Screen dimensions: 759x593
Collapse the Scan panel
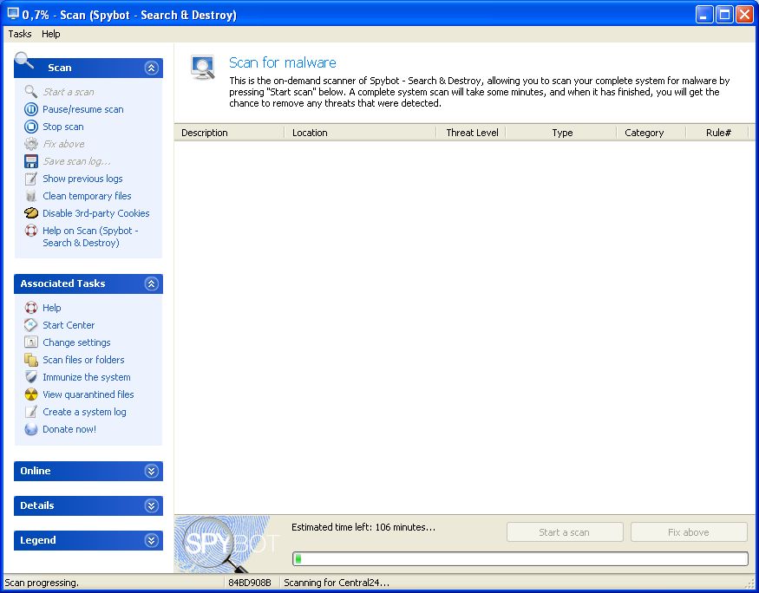(152, 68)
